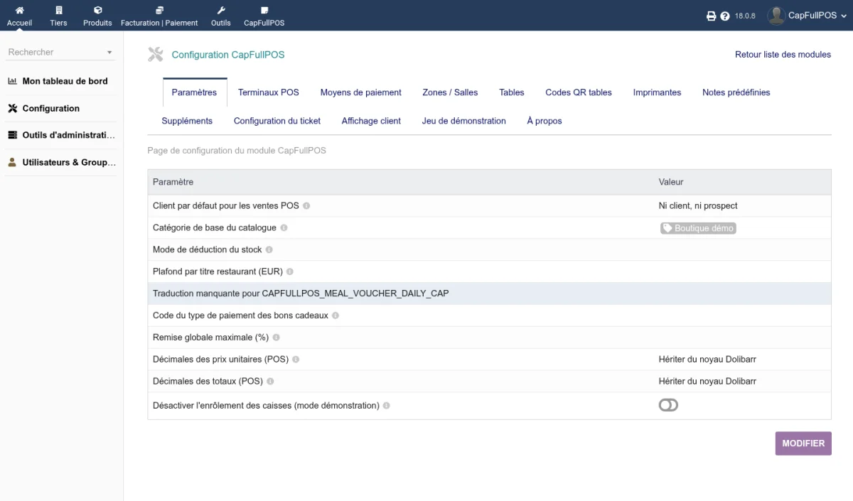Click info icon beside Décimales des prix unitaires
Viewport: 853px width, 501px height.
coord(296,360)
